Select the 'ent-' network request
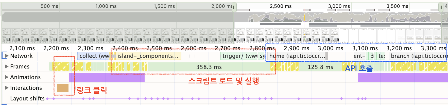The image size is (448, 105). pos(359,56)
